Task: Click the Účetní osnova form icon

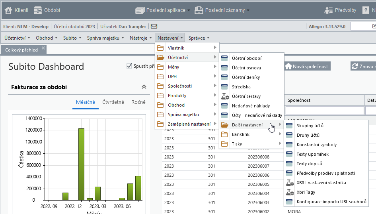Action: (x=224, y=68)
